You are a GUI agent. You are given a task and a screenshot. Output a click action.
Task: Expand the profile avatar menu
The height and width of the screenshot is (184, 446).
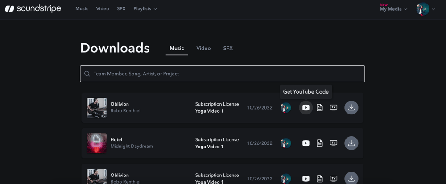[425, 9]
